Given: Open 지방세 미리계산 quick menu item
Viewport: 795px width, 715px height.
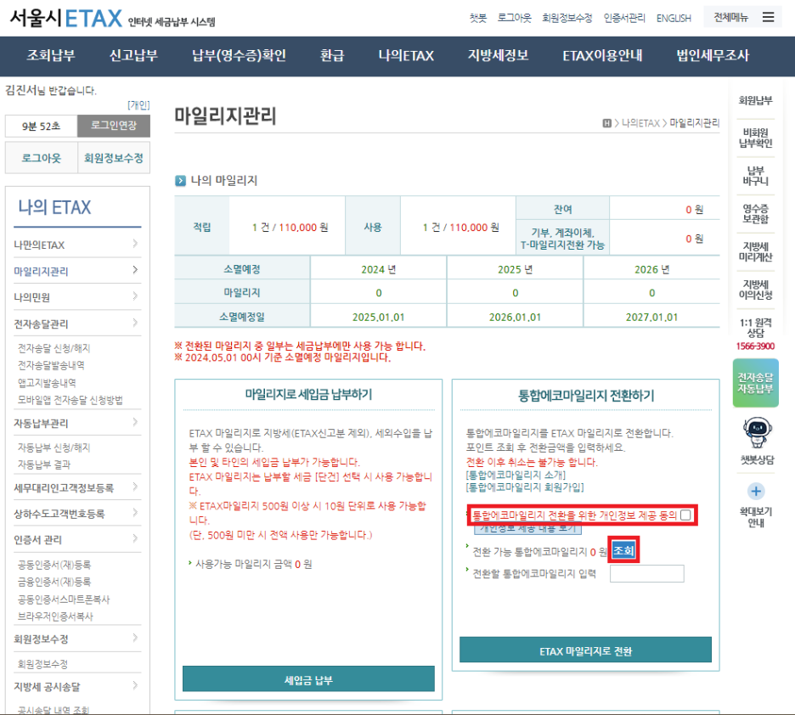Looking at the screenshot, I should (x=755, y=252).
